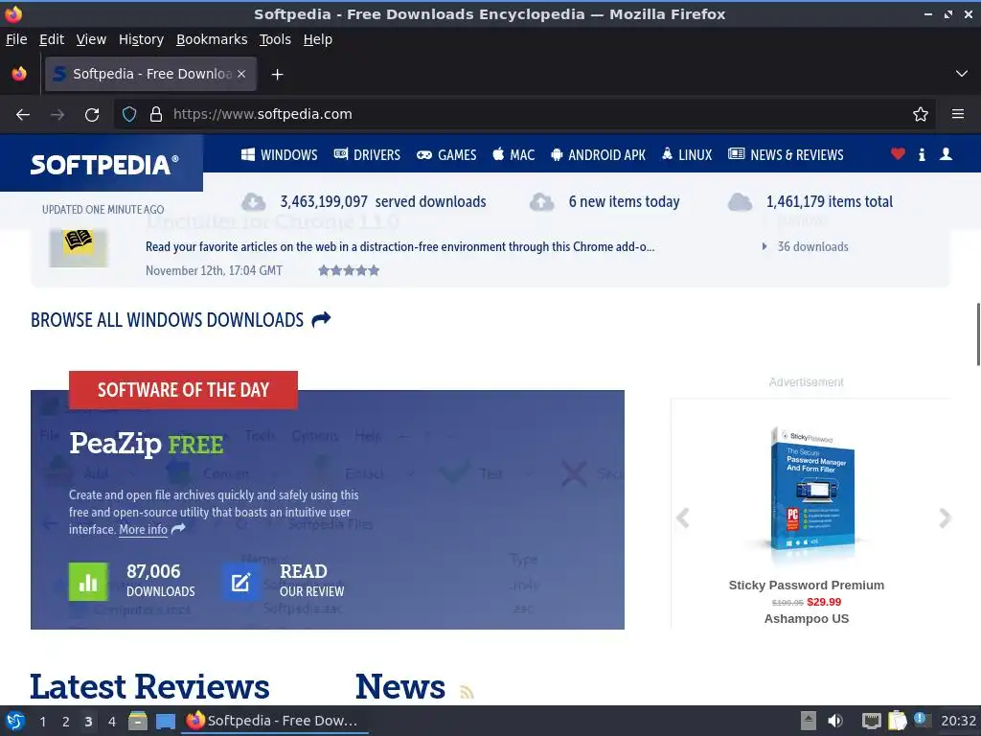Click the show desktop taskbar icon

165,721
